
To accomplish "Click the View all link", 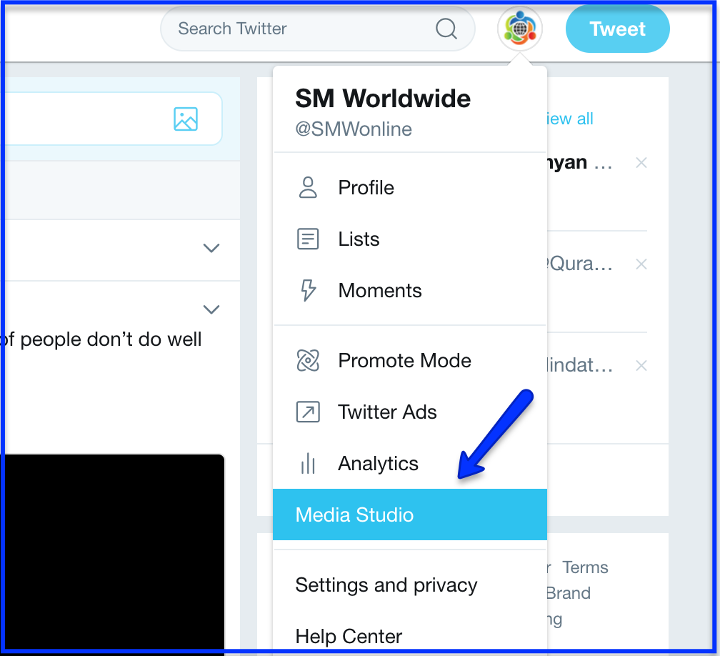I will click(x=570, y=119).
